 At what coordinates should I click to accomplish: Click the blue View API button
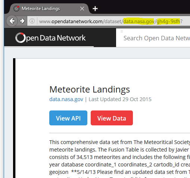pos(68,118)
